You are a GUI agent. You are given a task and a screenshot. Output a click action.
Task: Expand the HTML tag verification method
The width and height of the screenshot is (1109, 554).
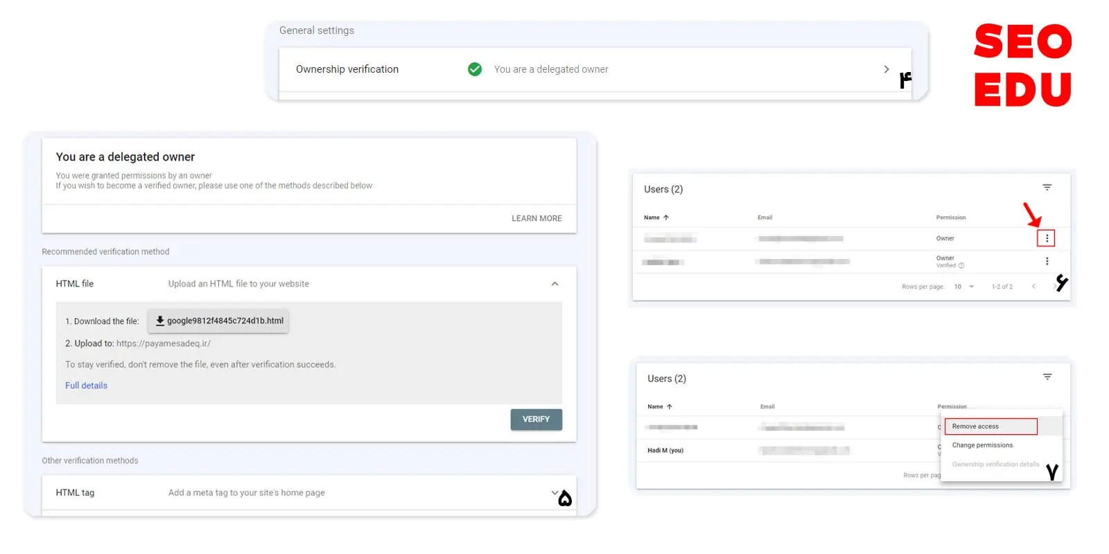pos(554,492)
